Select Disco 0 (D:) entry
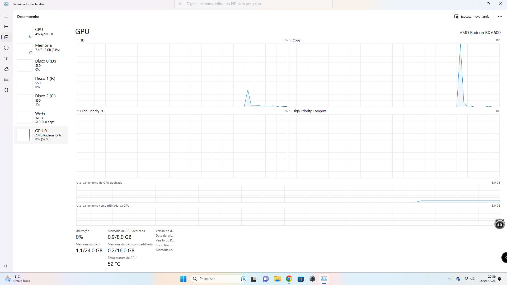The image size is (507, 285). click(x=41, y=65)
